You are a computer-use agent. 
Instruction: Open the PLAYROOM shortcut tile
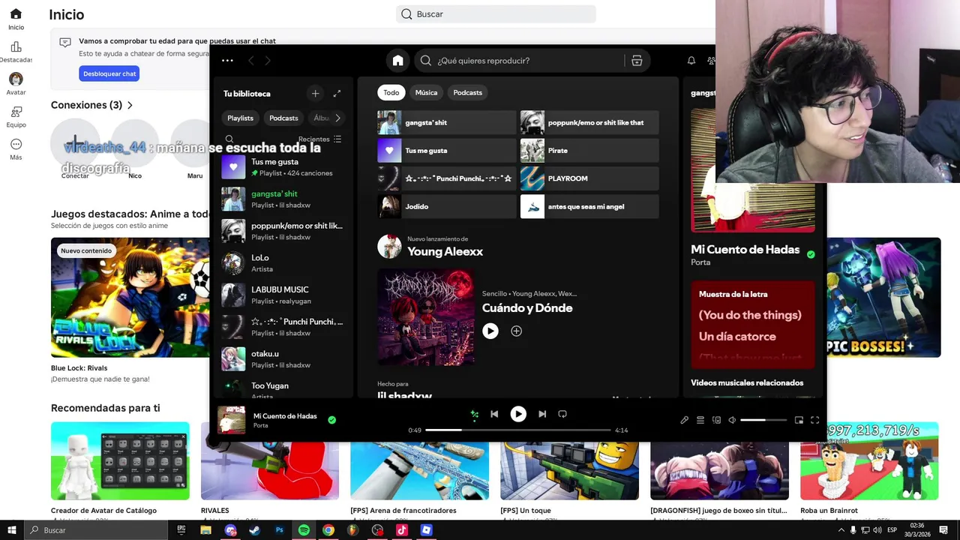589,178
